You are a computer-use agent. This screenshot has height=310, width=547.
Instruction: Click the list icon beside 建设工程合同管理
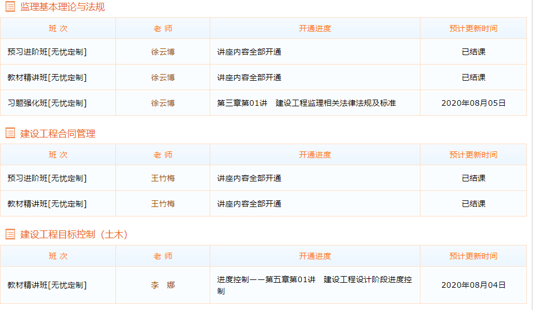point(10,133)
